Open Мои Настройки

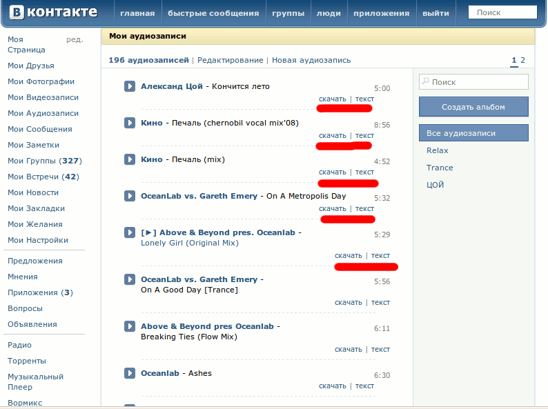click(x=38, y=240)
